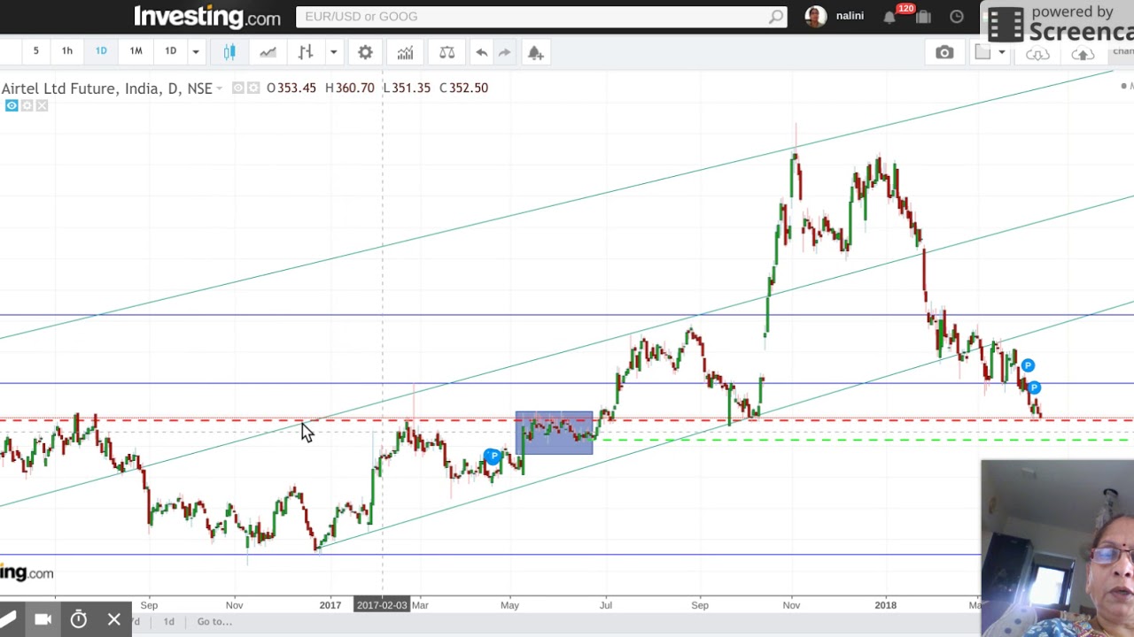Image resolution: width=1134 pixels, height=637 pixels.
Task: Start recording with video camera icon
Action: (x=43, y=619)
